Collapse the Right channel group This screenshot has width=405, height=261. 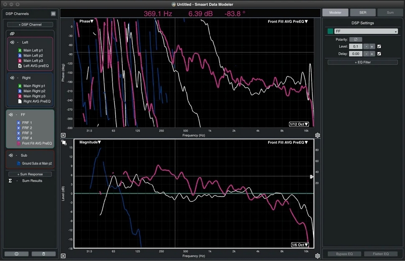[x=18, y=78]
